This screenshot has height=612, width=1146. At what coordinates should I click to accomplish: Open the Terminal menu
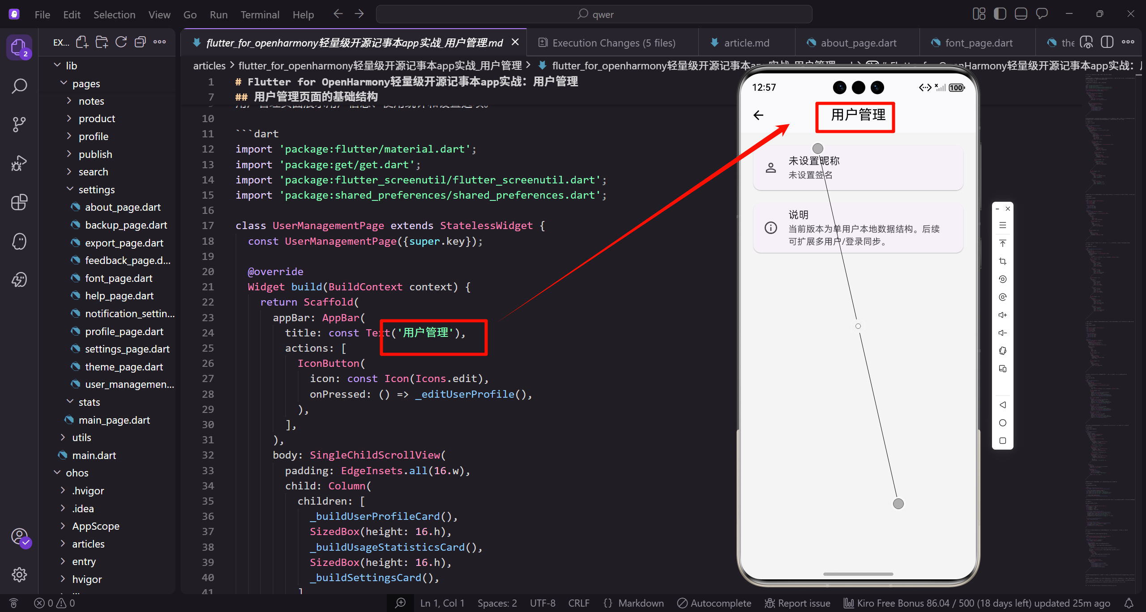point(260,14)
